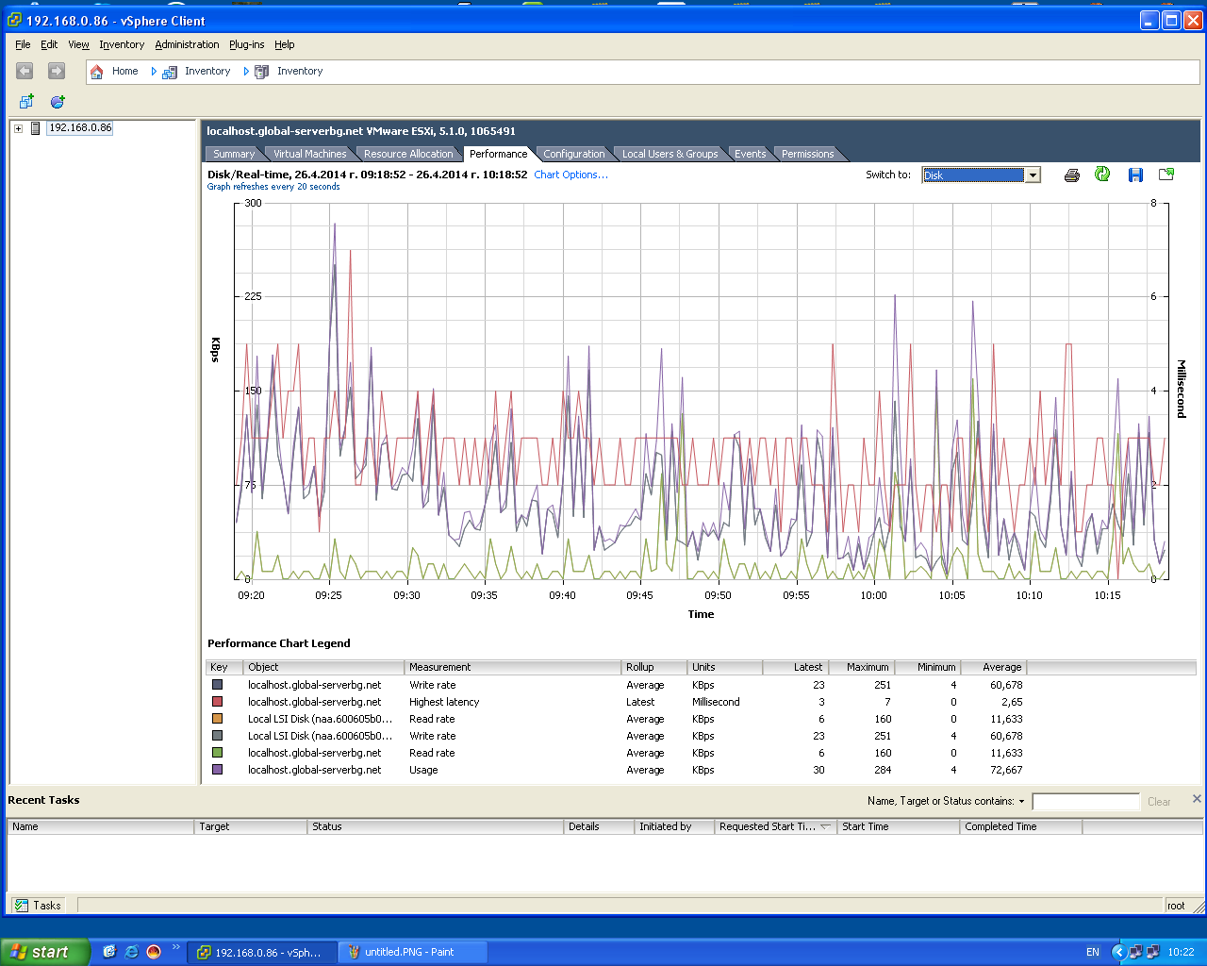
Task: Switch to the Local Users & Groups tab
Action: [x=670, y=154]
